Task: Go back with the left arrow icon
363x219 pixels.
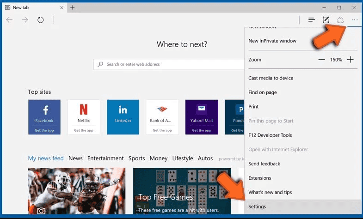Action: tap(10, 20)
